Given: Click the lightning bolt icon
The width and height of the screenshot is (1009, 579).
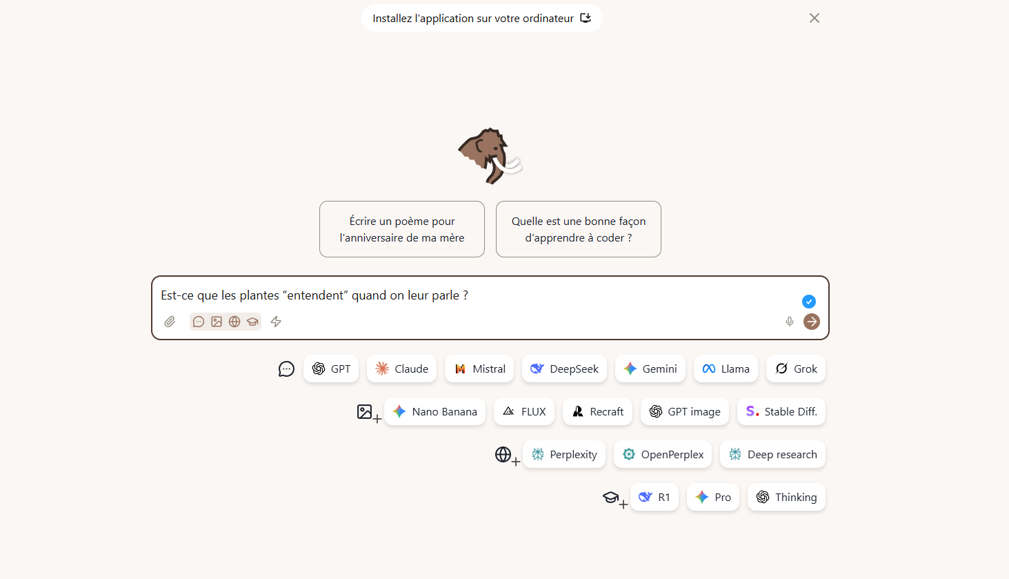Looking at the screenshot, I should click(x=276, y=322).
